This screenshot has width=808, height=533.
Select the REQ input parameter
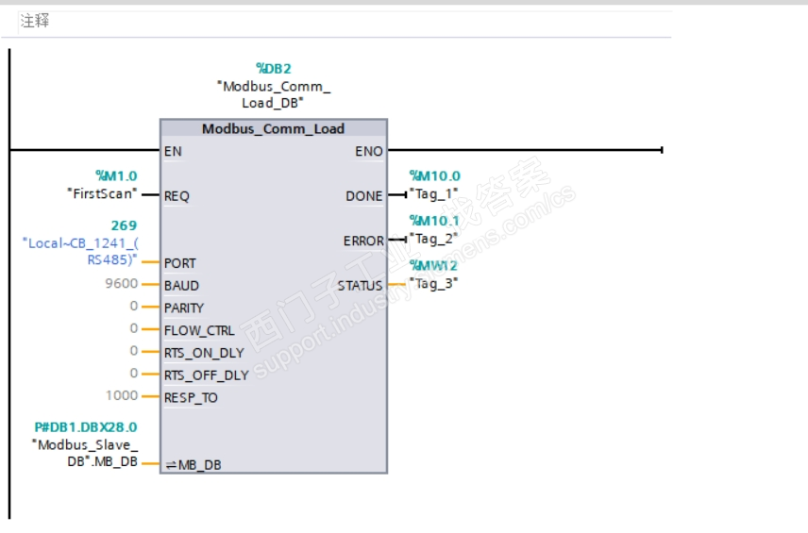click(x=177, y=196)
